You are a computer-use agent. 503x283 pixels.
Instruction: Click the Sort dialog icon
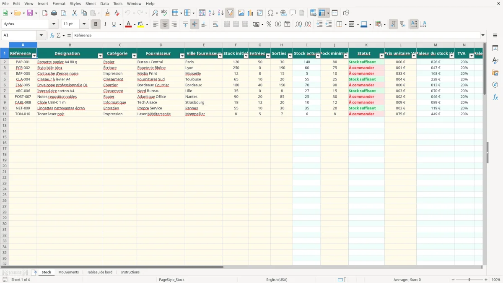coord(202,13)
